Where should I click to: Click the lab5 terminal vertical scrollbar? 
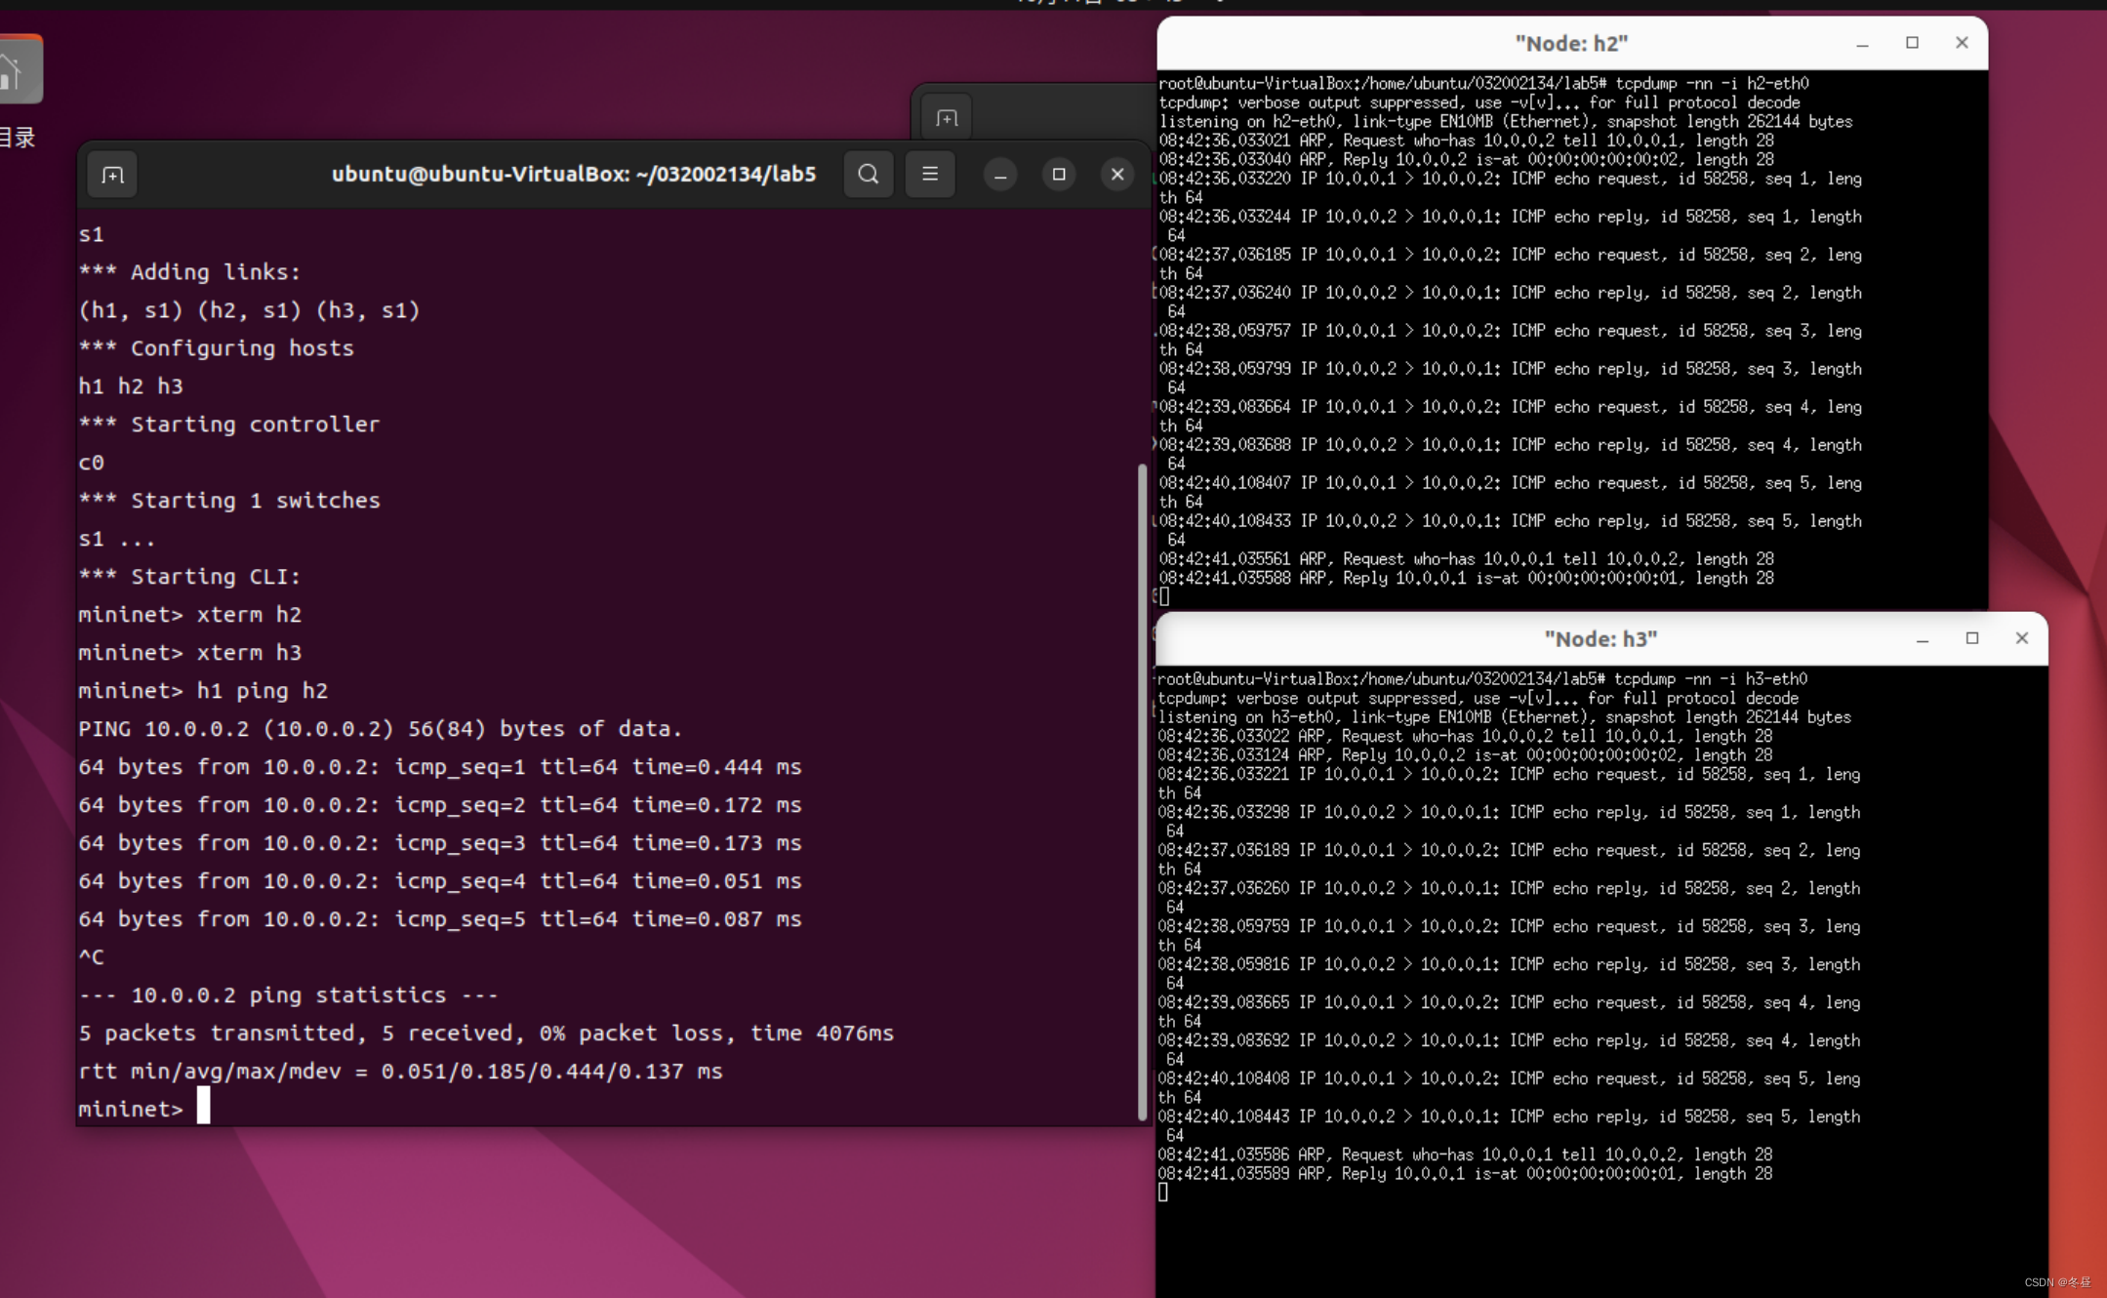pyautogui.click(x=1142, y=792)
